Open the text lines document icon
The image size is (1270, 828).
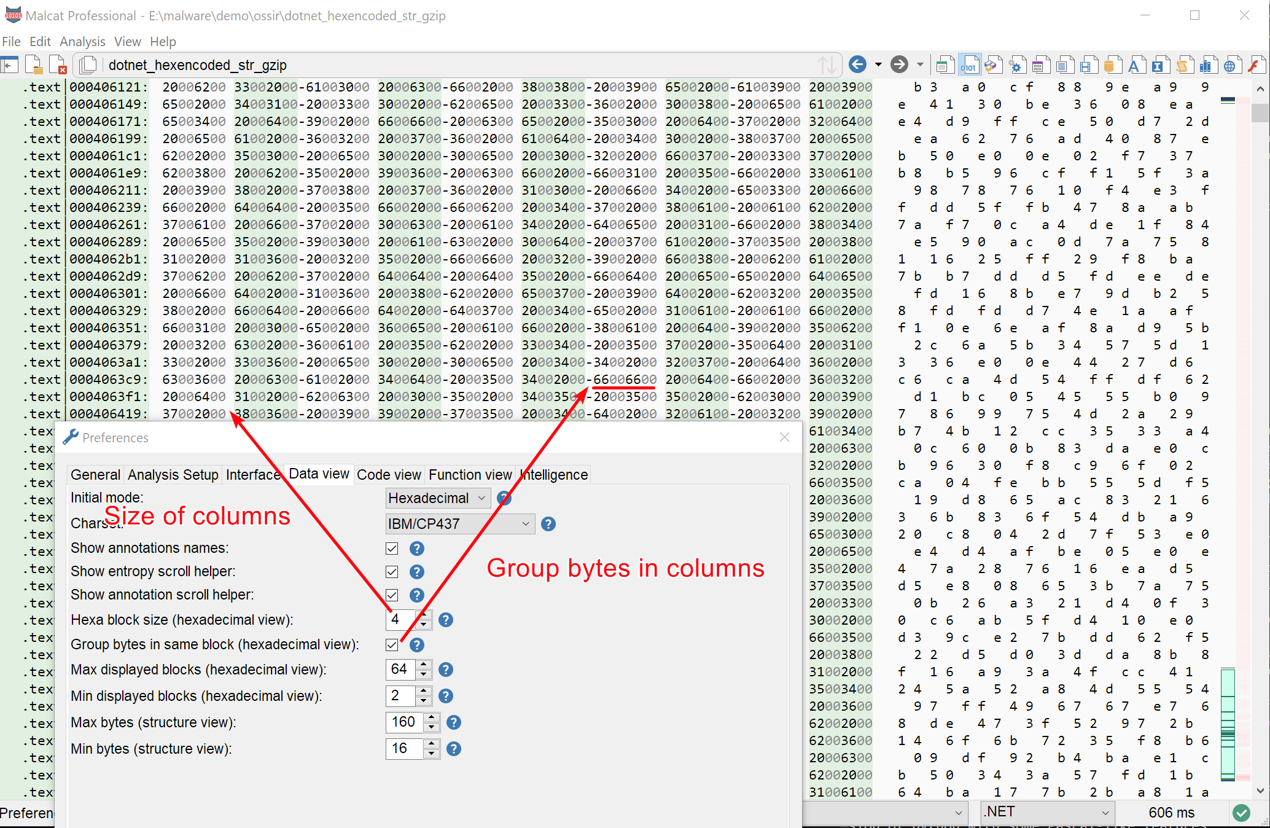tap(1064, 64)
